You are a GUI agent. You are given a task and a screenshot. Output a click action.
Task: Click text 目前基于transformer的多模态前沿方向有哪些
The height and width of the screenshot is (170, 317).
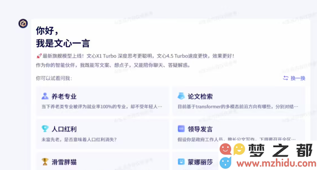(224, 107)
